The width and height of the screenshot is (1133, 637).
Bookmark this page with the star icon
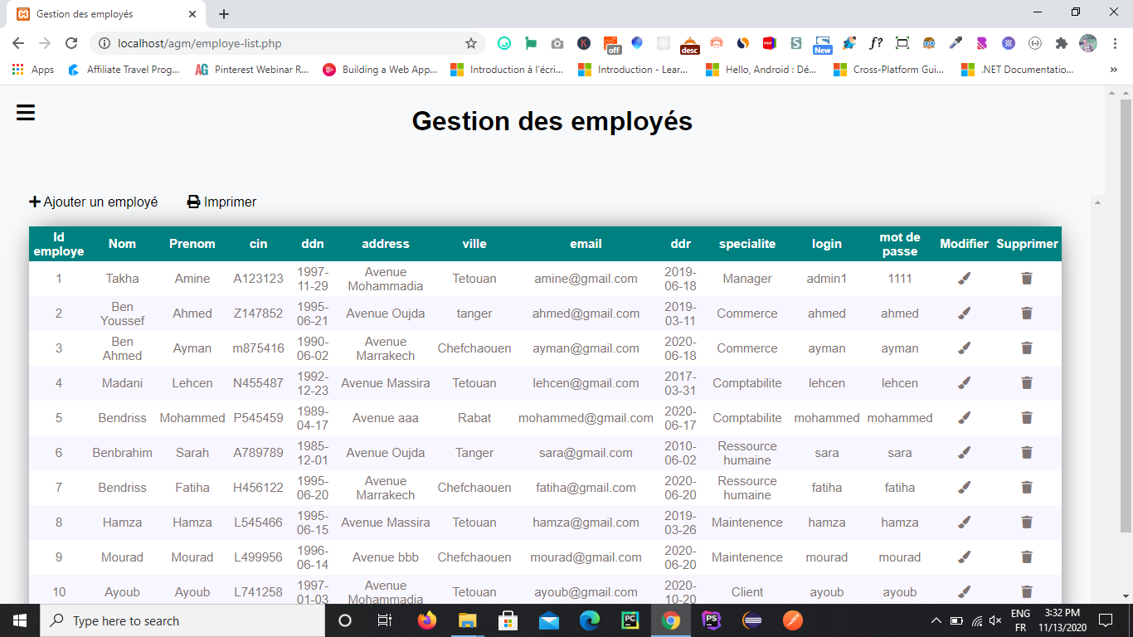[471, 43]
